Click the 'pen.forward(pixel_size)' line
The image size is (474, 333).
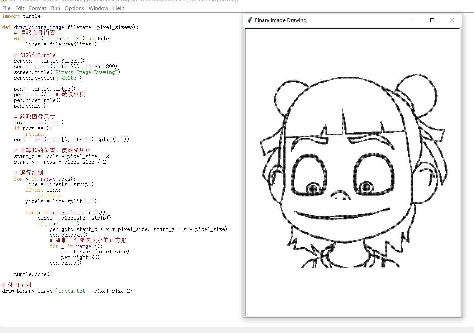click(95, 252)
